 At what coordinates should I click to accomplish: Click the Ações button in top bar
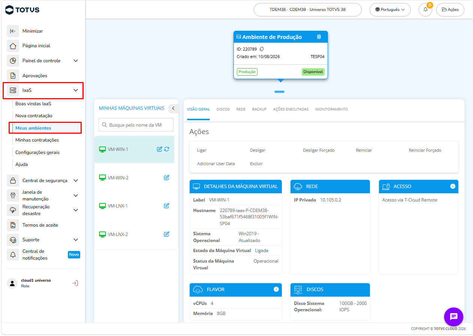pyautogui.click(x=450, y=10)
